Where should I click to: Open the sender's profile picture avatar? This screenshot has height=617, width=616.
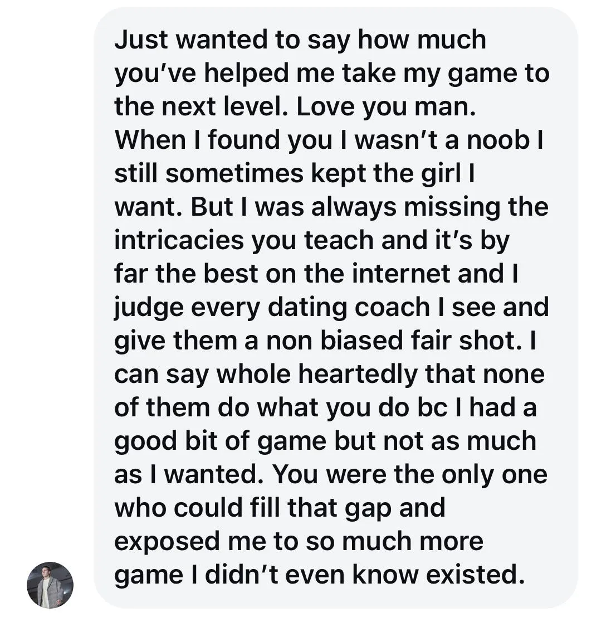coord(50,585)
